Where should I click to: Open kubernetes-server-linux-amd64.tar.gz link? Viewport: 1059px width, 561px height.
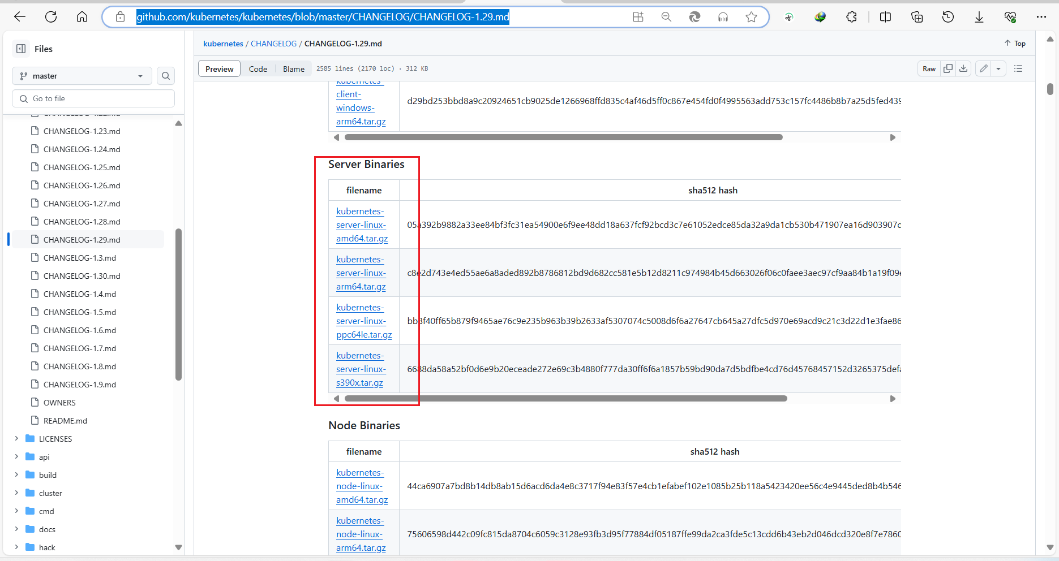(362, 225)
